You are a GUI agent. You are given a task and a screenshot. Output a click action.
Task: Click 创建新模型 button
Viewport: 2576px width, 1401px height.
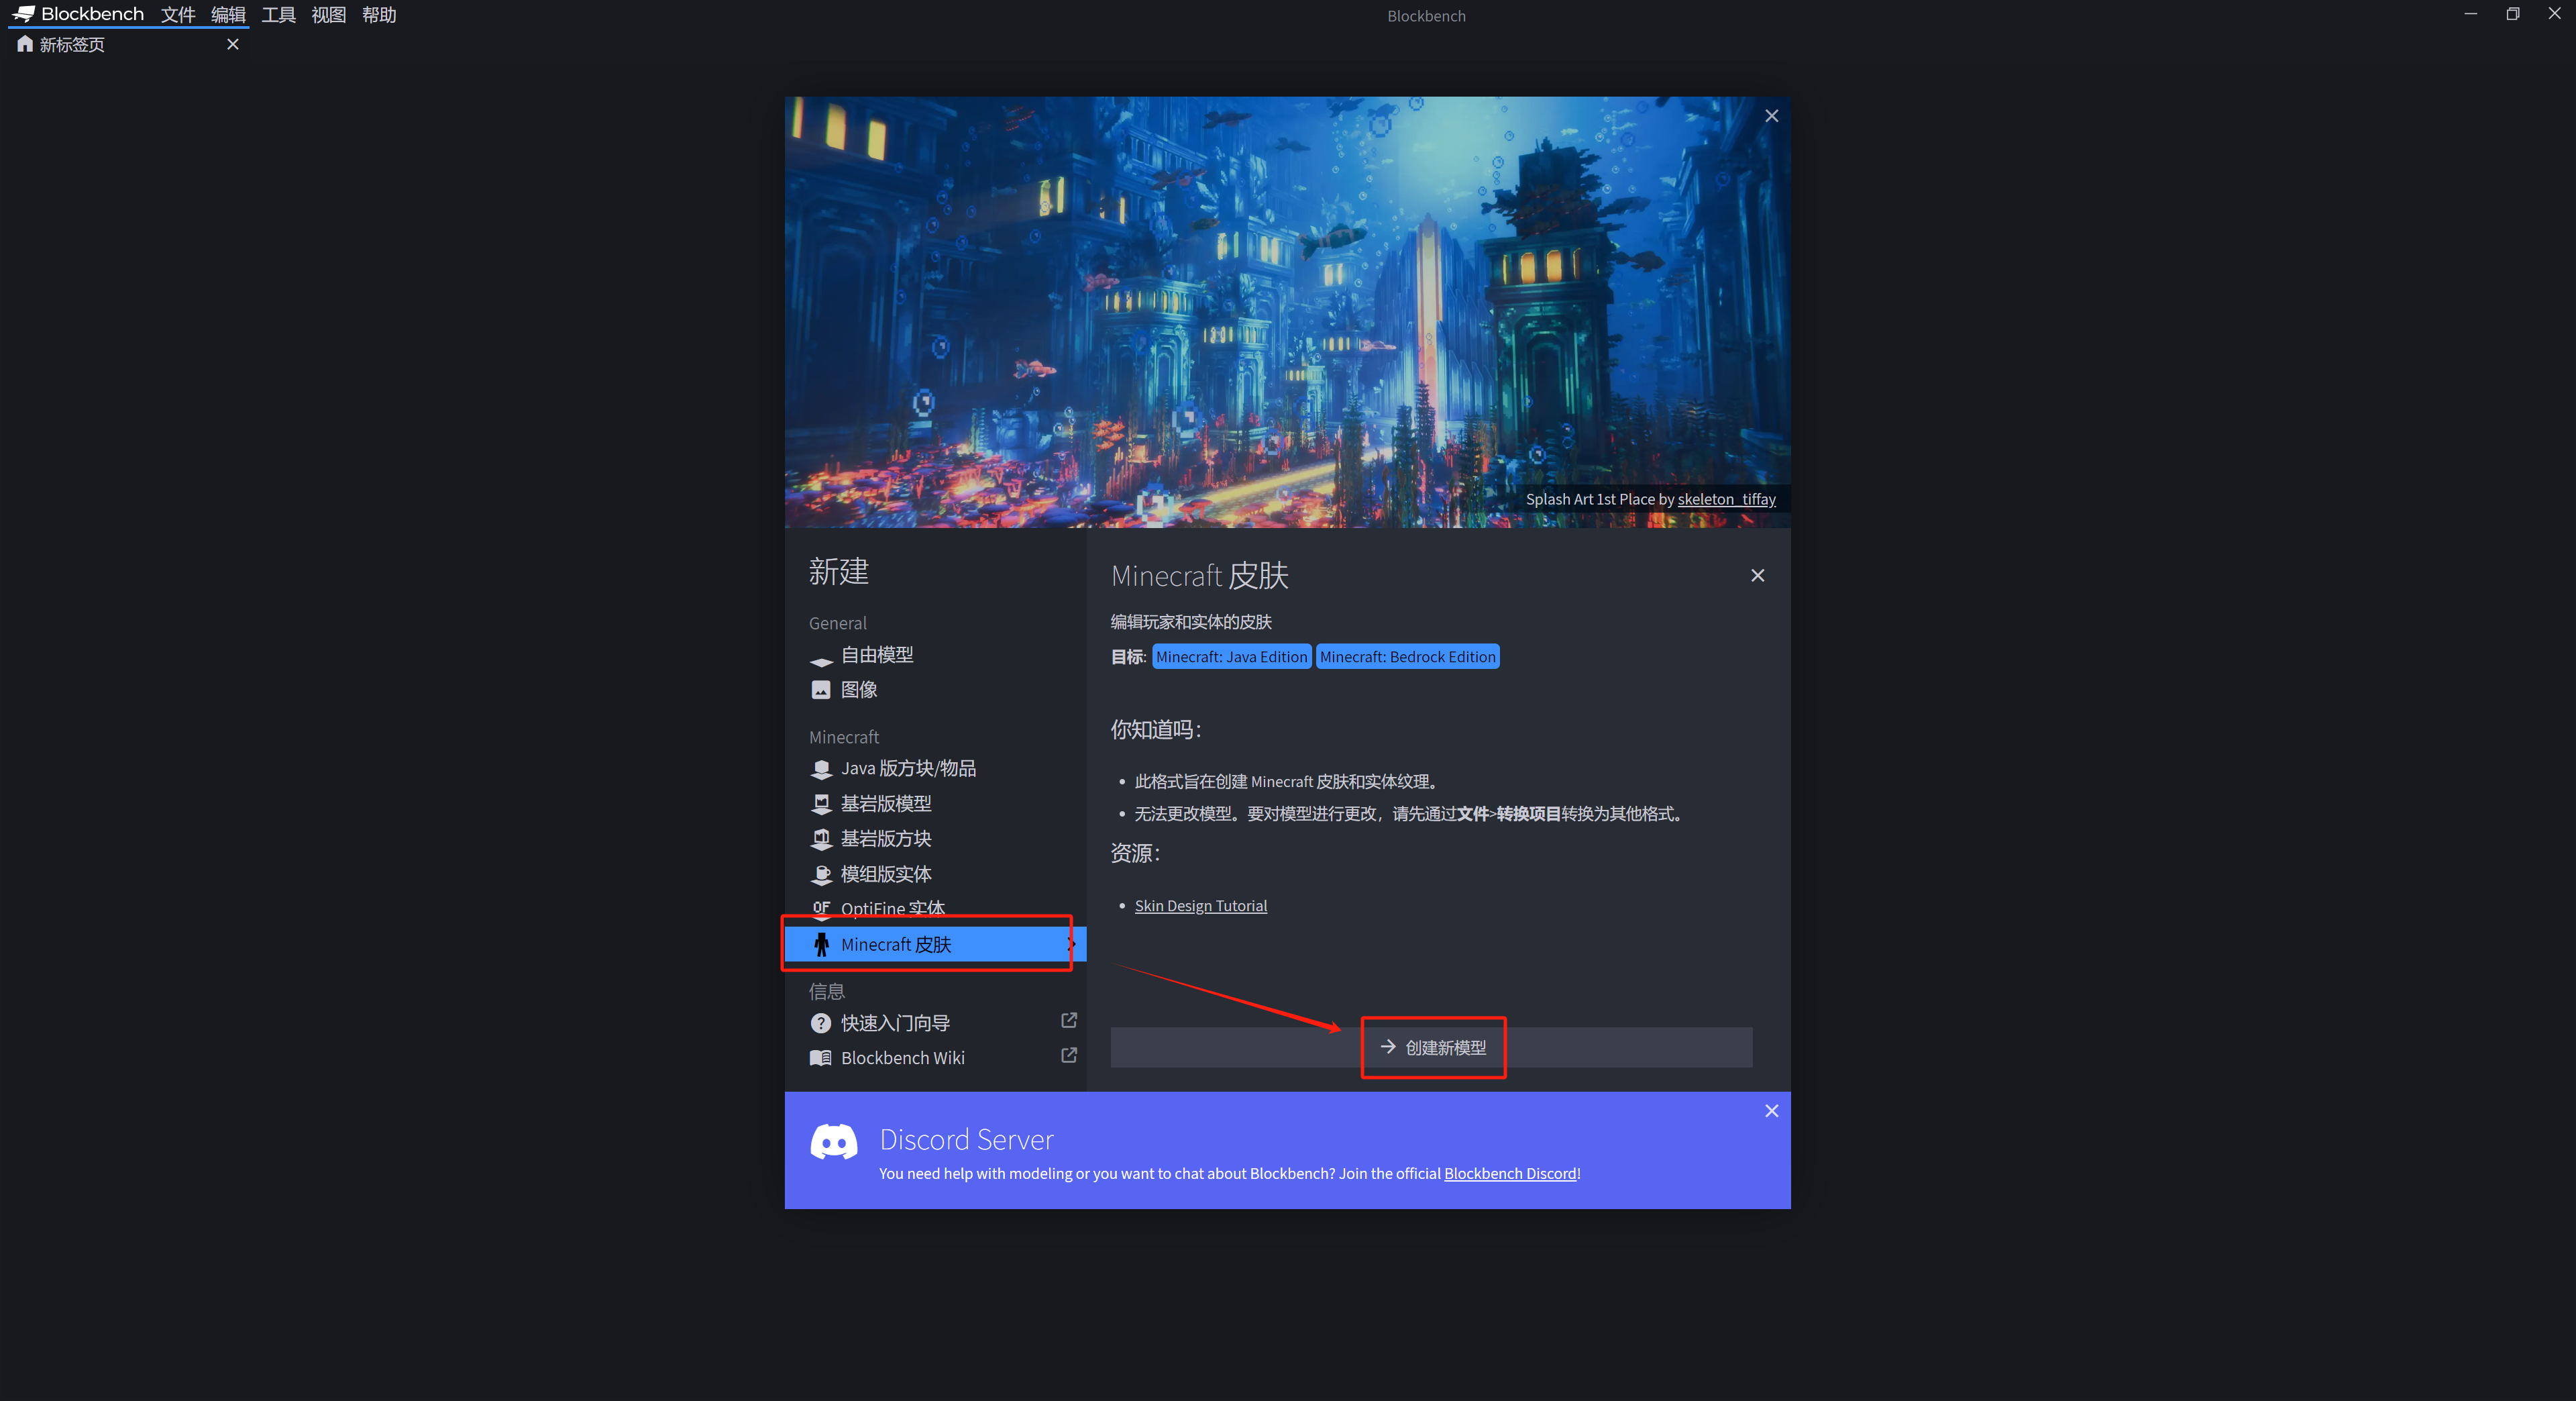click(1431, 1047)
